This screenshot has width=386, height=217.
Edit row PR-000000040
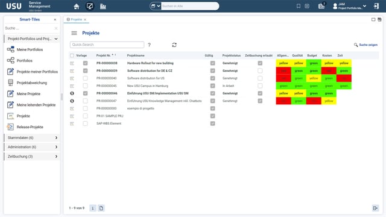72,78
